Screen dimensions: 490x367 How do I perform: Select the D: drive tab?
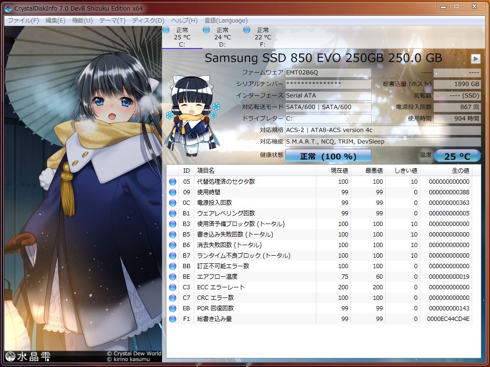coord(222,37)
